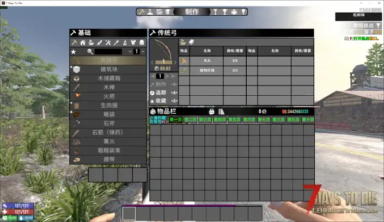Open the skills graduation cap icon
The image size is (384, 222).
168,12
